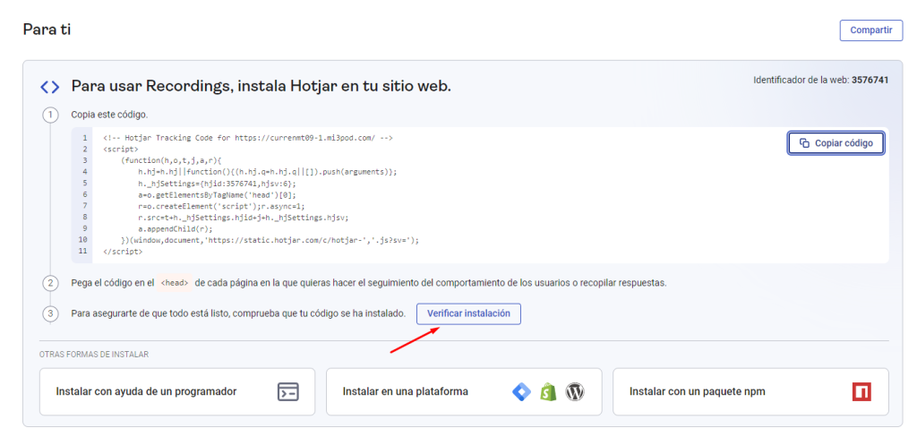Open Instalar con un paquete npm card

click(x=750, y=391)
